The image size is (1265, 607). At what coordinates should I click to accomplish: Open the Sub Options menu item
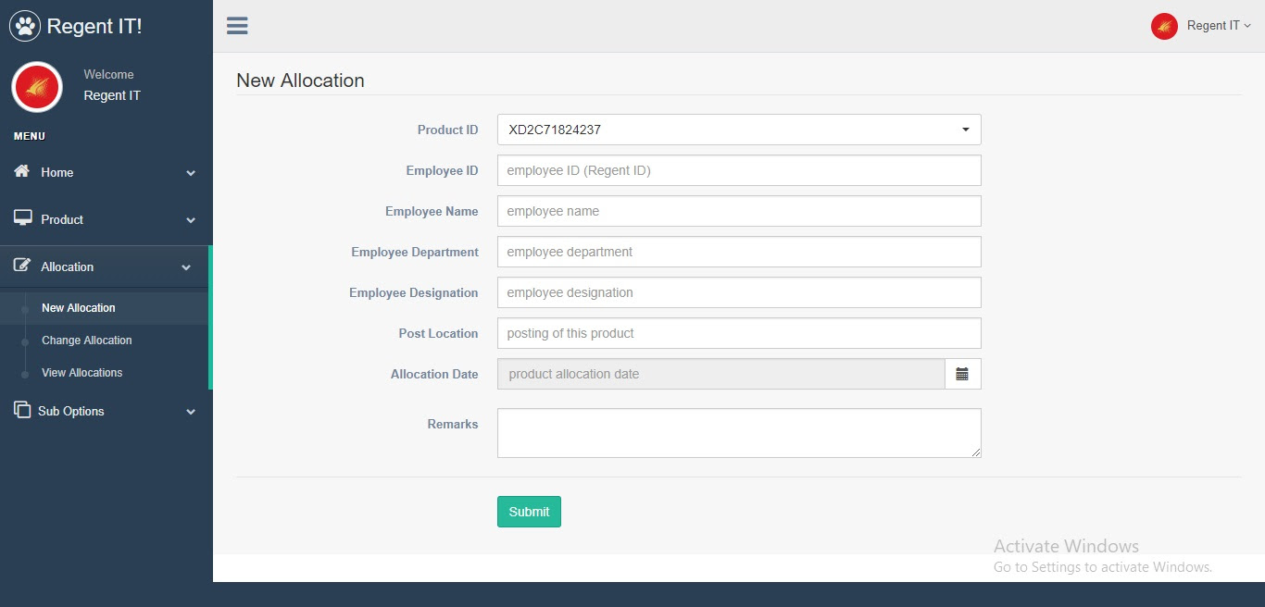pos(106,411)
